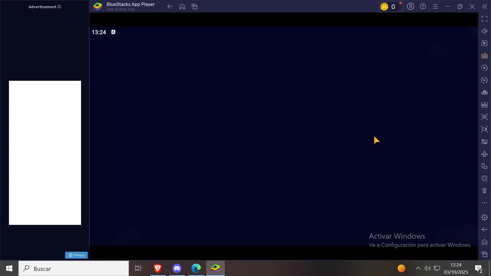Open Task View on the taskbar
Screen dimensions: 491x276
click(x=138, y=268)
